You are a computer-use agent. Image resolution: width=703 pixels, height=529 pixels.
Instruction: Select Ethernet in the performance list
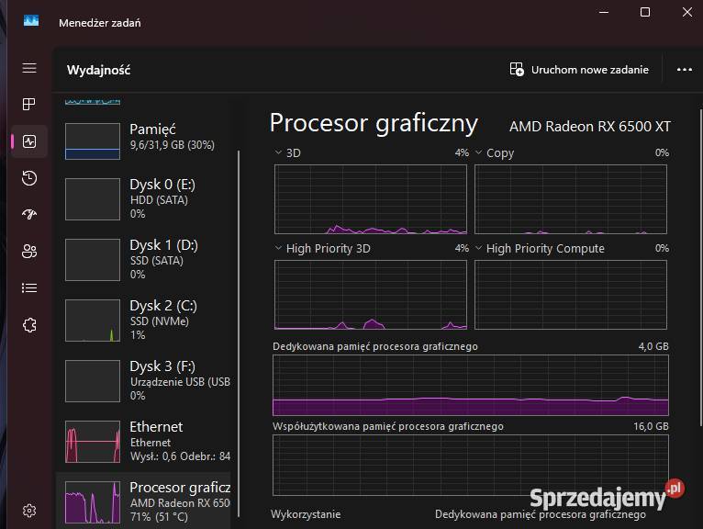(x=143, y=441)
